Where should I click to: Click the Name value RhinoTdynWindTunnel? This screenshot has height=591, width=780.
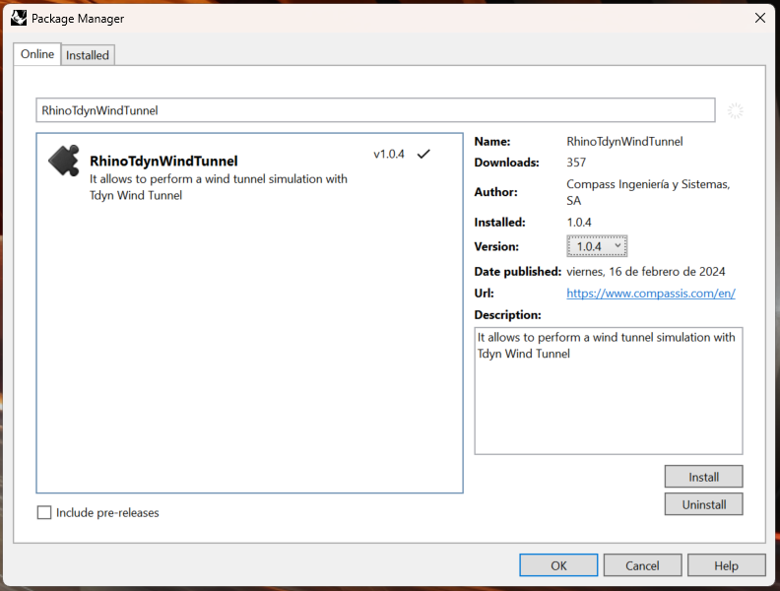tap(624, 141)
